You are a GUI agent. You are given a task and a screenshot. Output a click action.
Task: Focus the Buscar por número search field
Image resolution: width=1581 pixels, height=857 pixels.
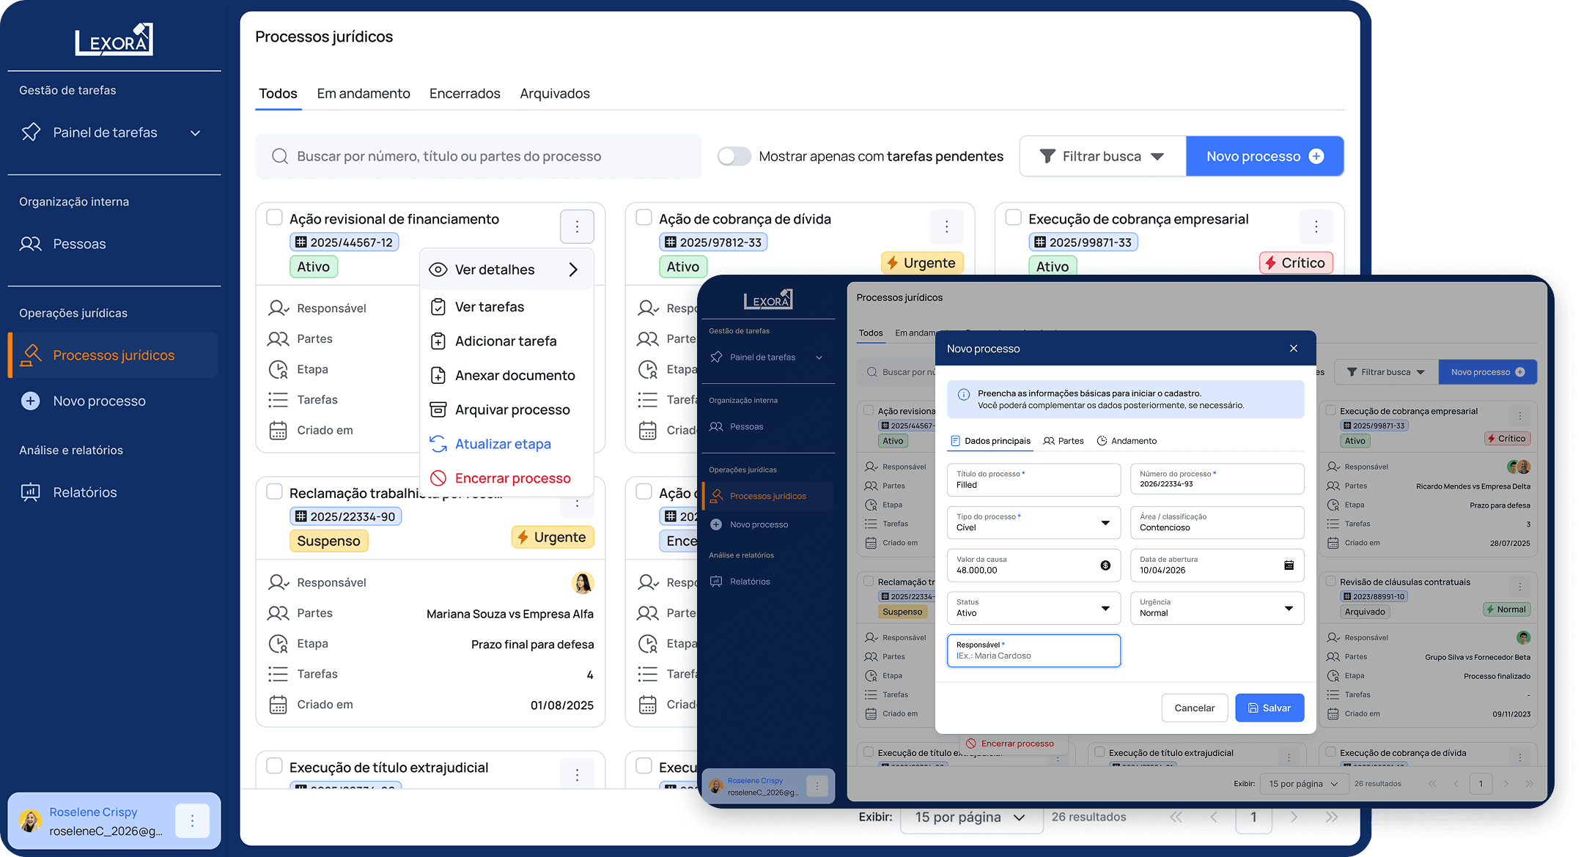click(x=478, y=156)
